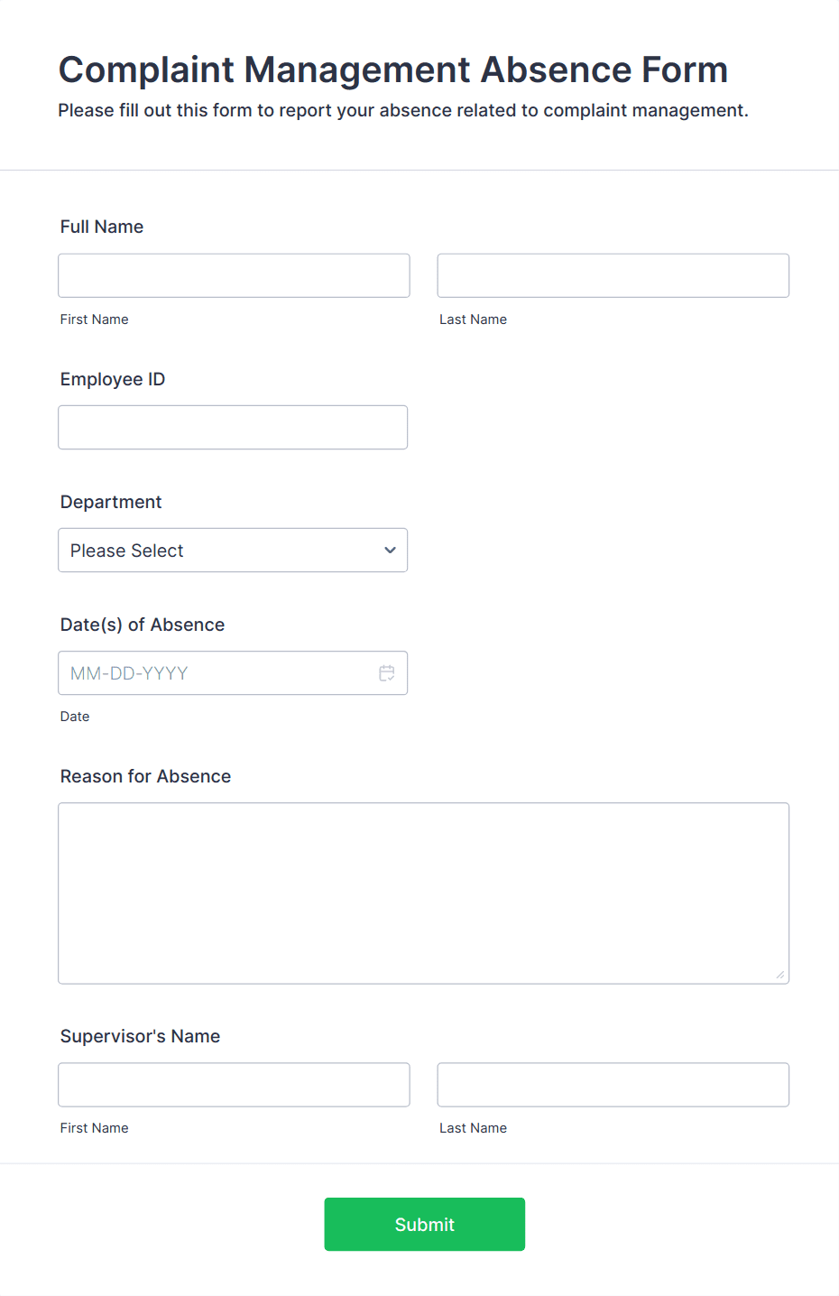Click the Full Name last name field

[613, 275]
